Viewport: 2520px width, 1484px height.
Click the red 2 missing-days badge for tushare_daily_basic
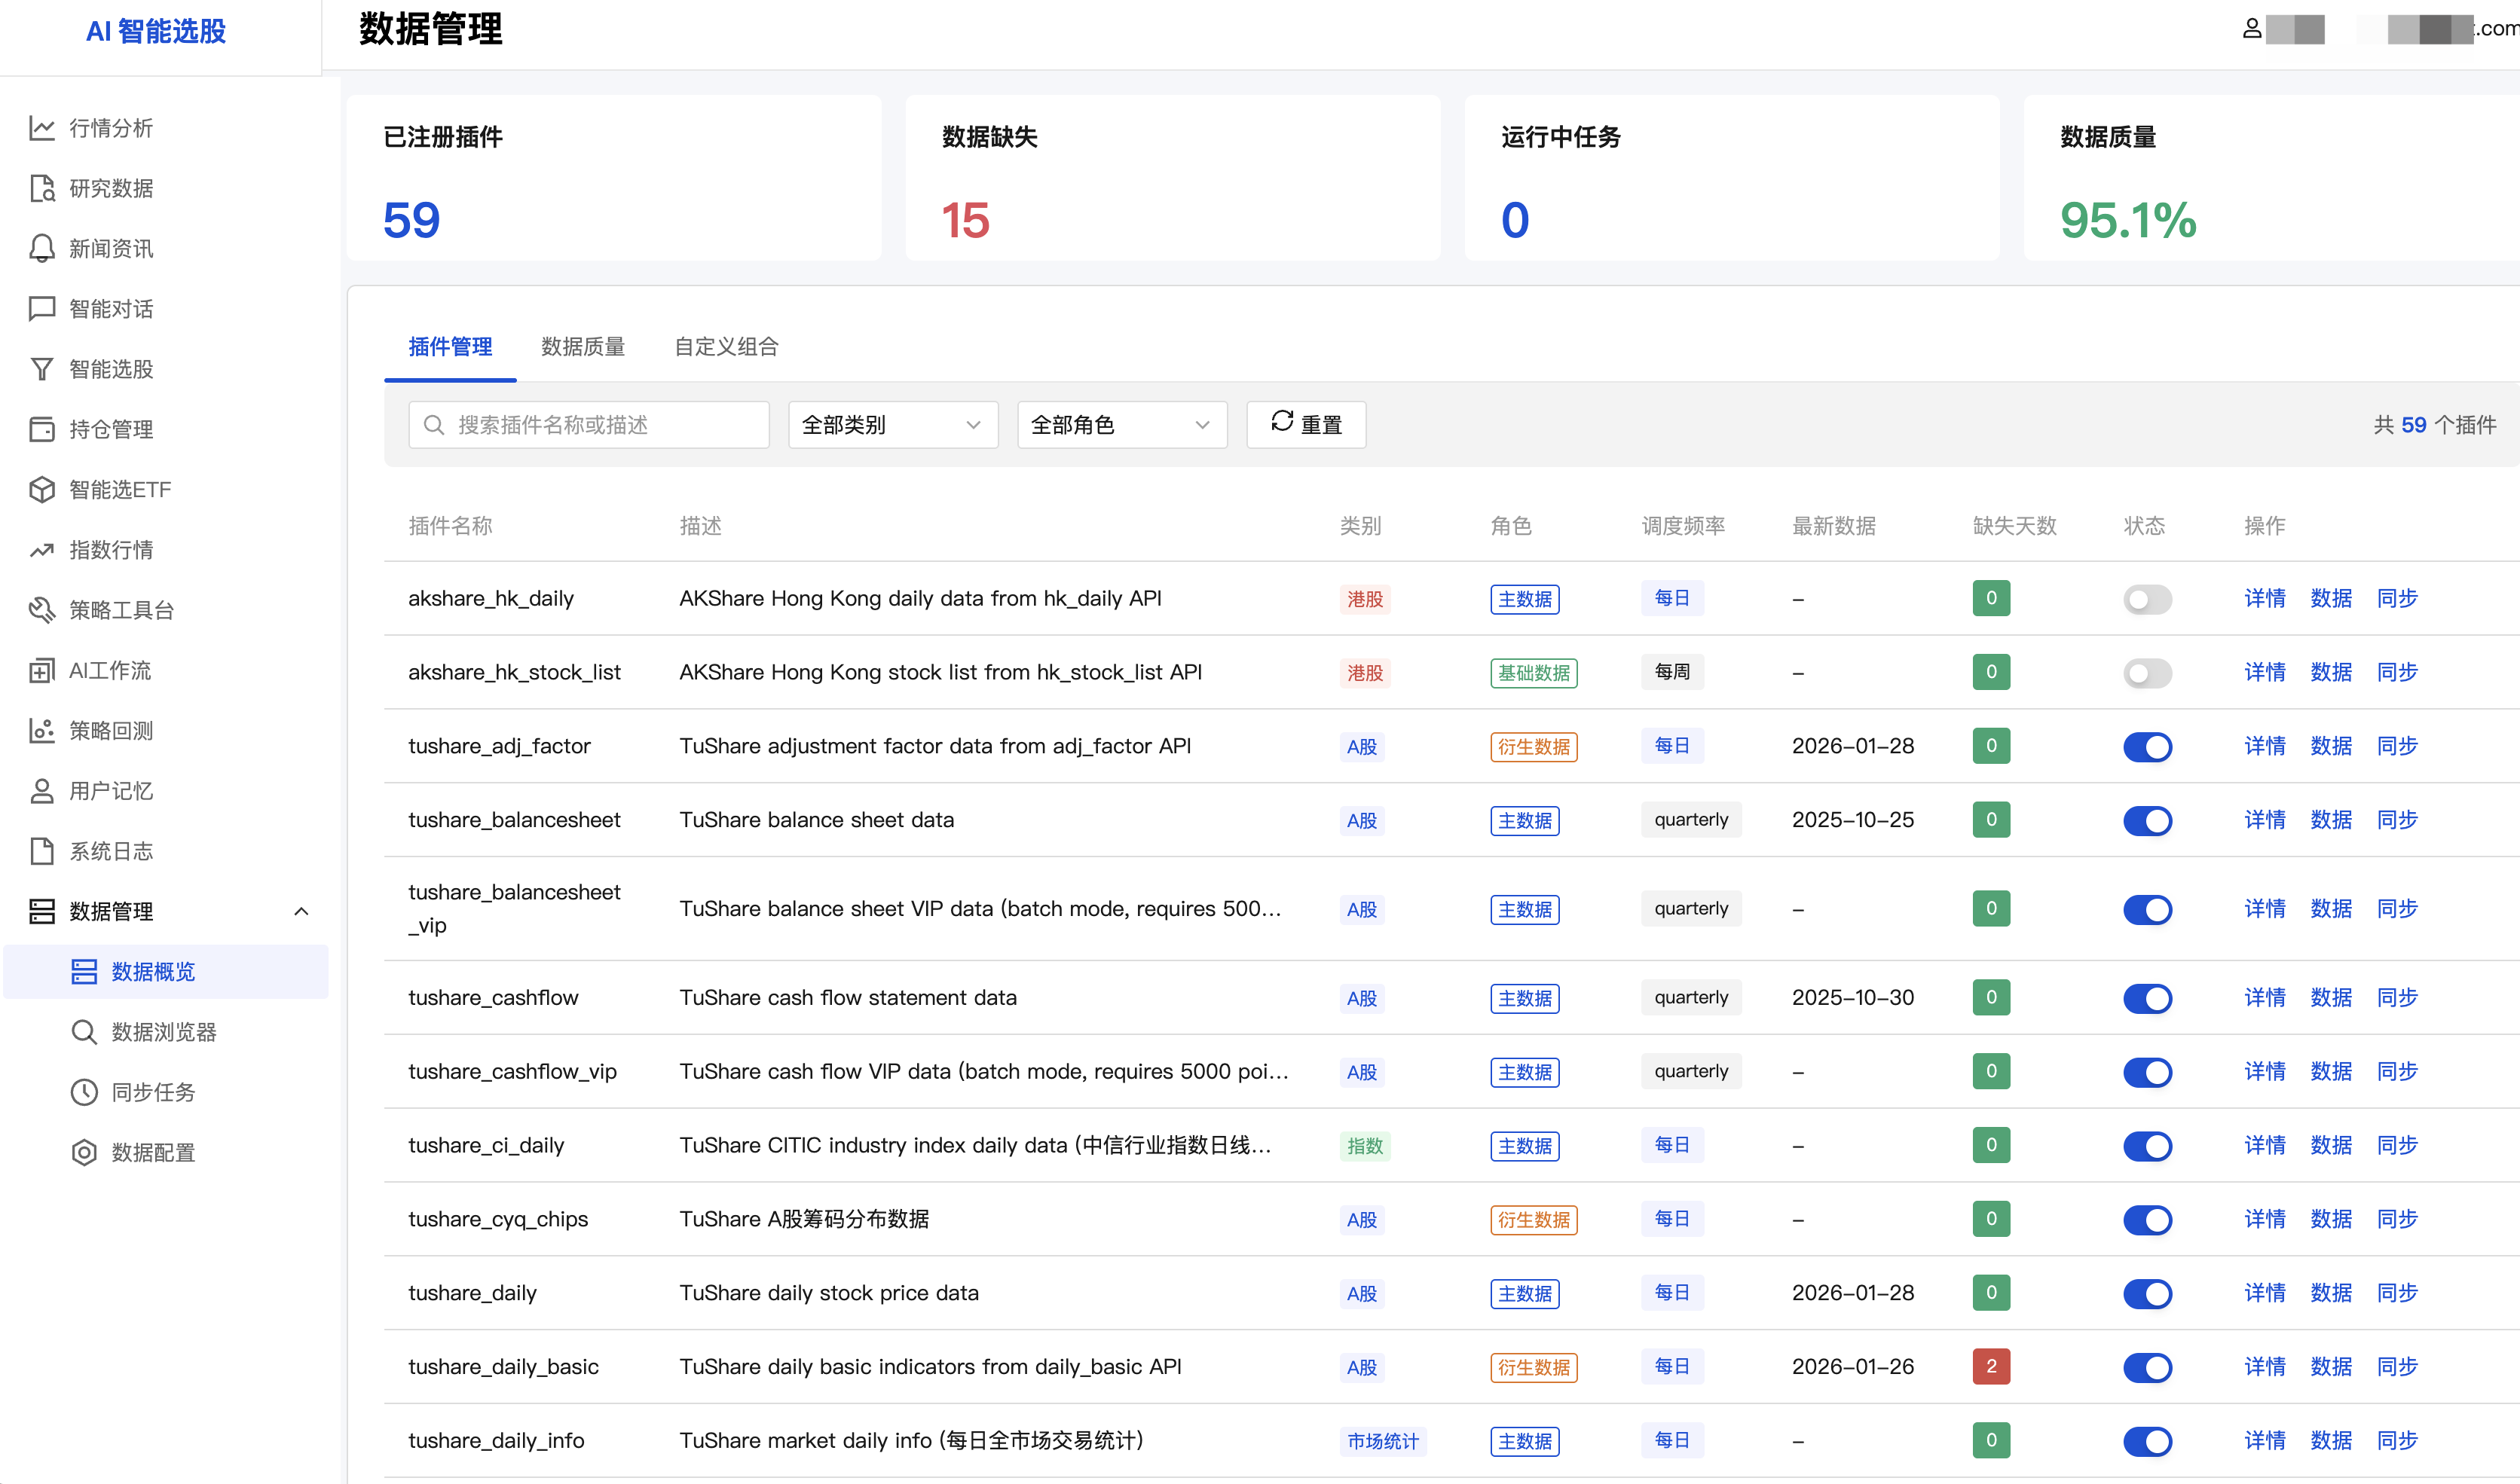tap(1991, 1367)
